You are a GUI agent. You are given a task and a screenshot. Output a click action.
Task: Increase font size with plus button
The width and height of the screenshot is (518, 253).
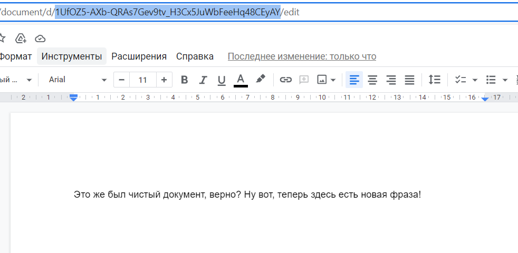click(164, 80)
